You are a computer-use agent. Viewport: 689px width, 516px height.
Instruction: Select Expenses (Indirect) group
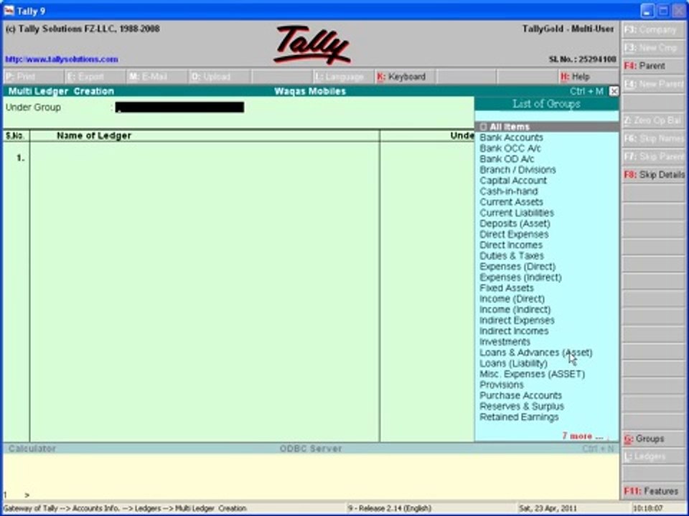coord(520,277)
